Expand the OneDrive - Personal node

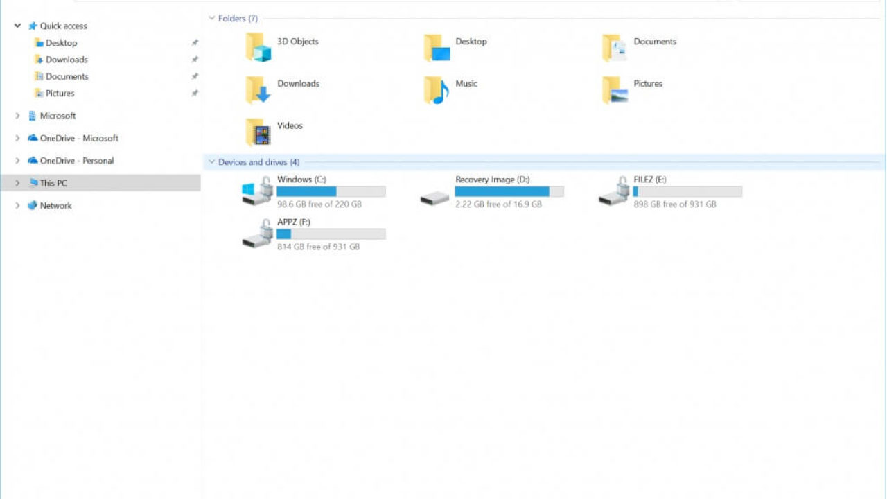[17, 160]
